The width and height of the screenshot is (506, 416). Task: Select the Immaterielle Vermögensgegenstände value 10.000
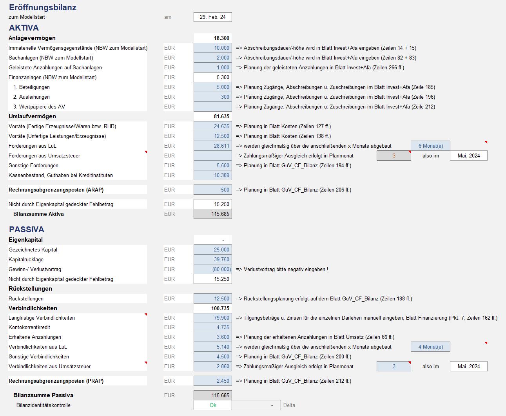(213, 48)
